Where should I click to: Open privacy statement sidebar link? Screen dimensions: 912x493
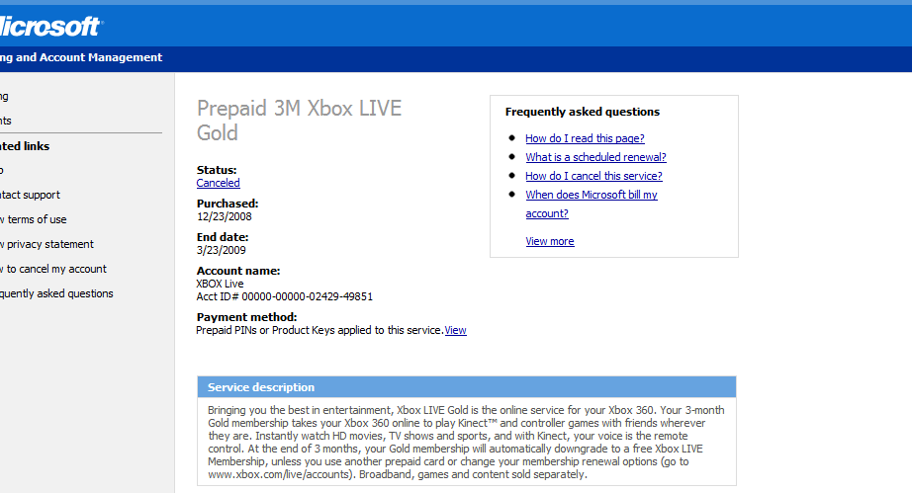pos(46,244)
